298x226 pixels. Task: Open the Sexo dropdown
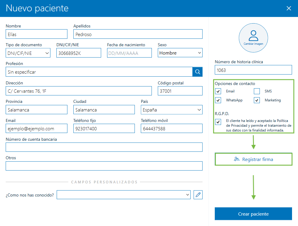click(199, 53)
